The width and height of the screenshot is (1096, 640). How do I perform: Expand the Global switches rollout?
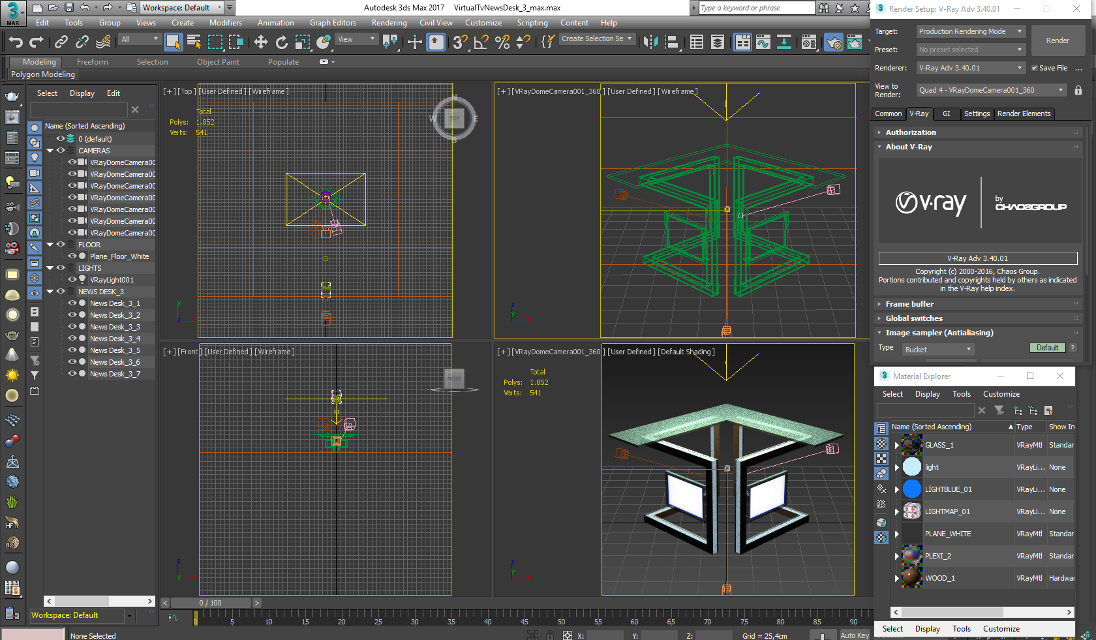[x=914, y=318]
